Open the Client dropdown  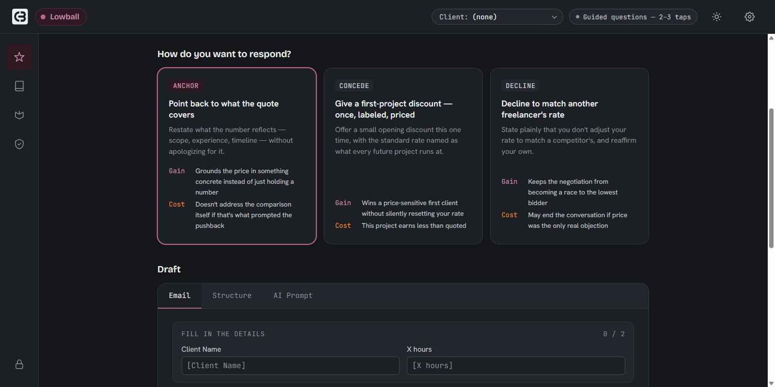[497, 17]
